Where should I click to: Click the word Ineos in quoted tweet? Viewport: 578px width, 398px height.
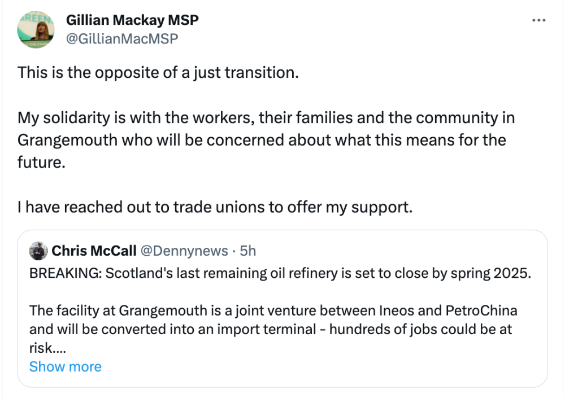[x=400, y=311]
